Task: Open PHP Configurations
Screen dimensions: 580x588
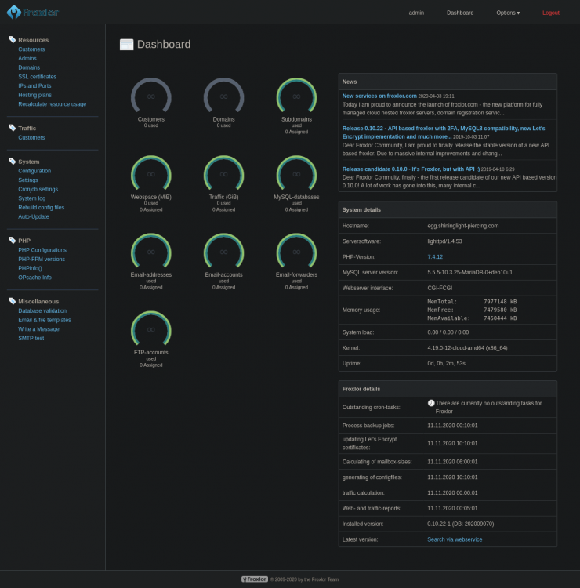Action: 42,250
